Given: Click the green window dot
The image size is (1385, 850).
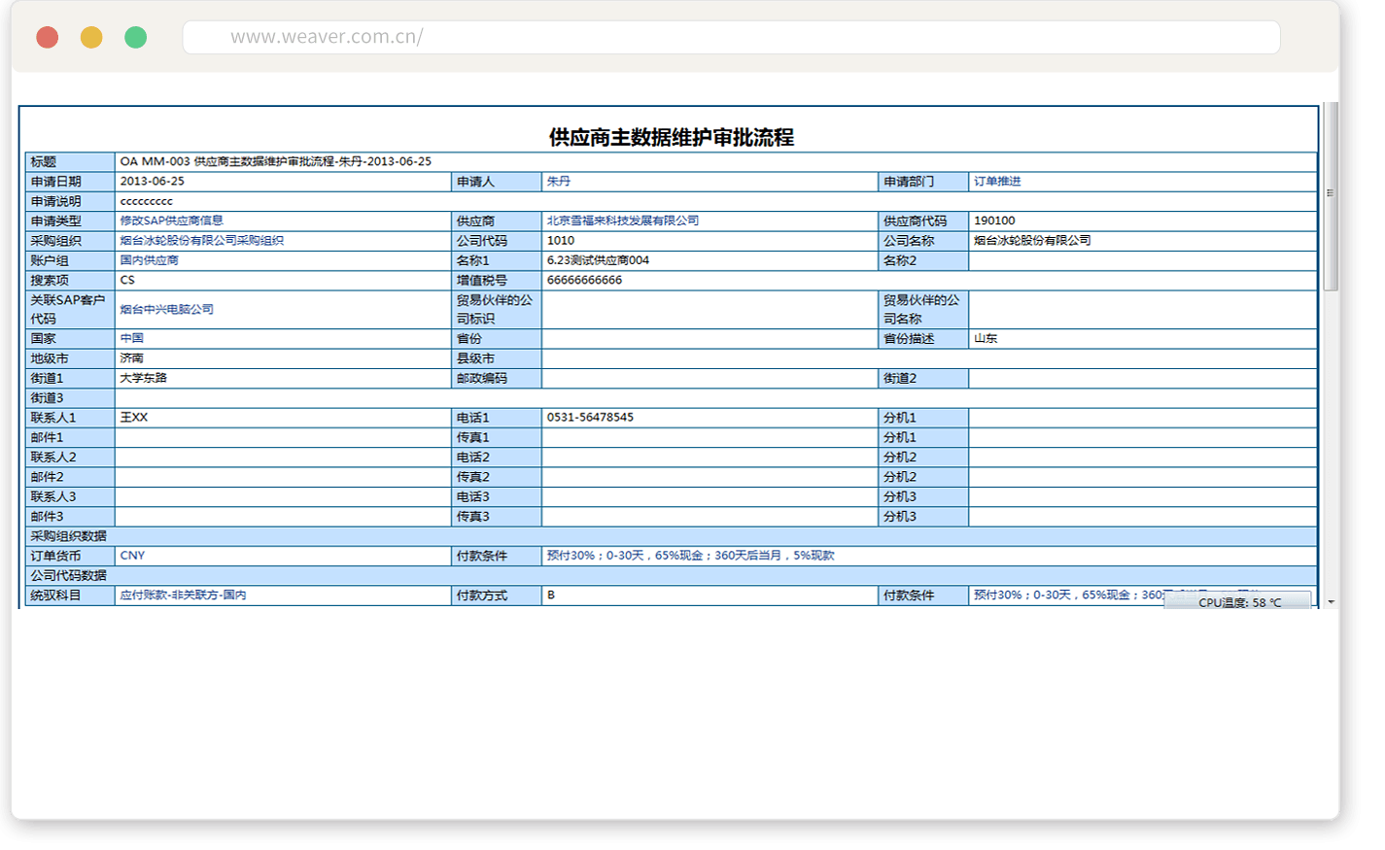Looking at the screenshot, I should [136, 38].
